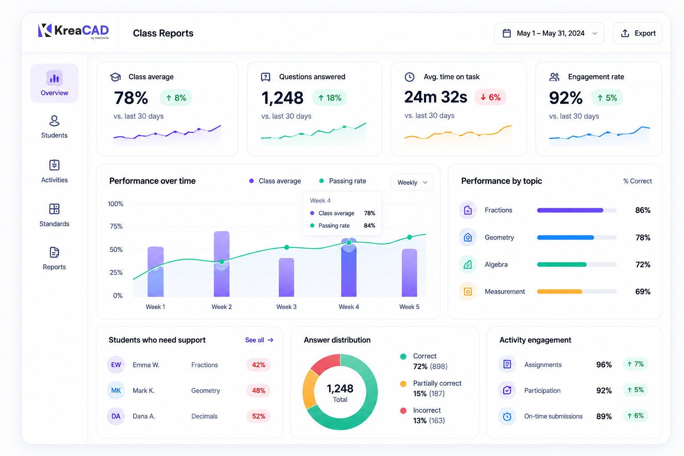Select the Week 4 highlighted bar
This screenshot has width=684, height=456.
(349, 267)
